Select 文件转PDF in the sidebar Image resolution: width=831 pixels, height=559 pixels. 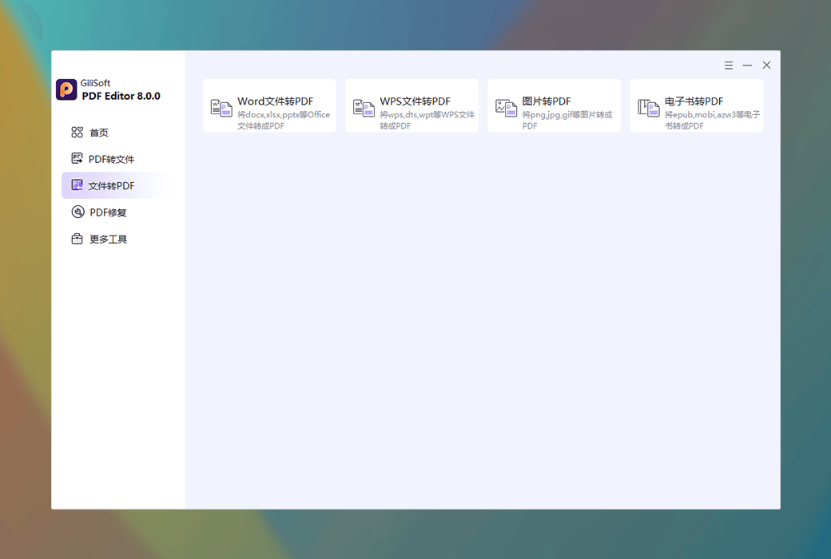(114, 185)
